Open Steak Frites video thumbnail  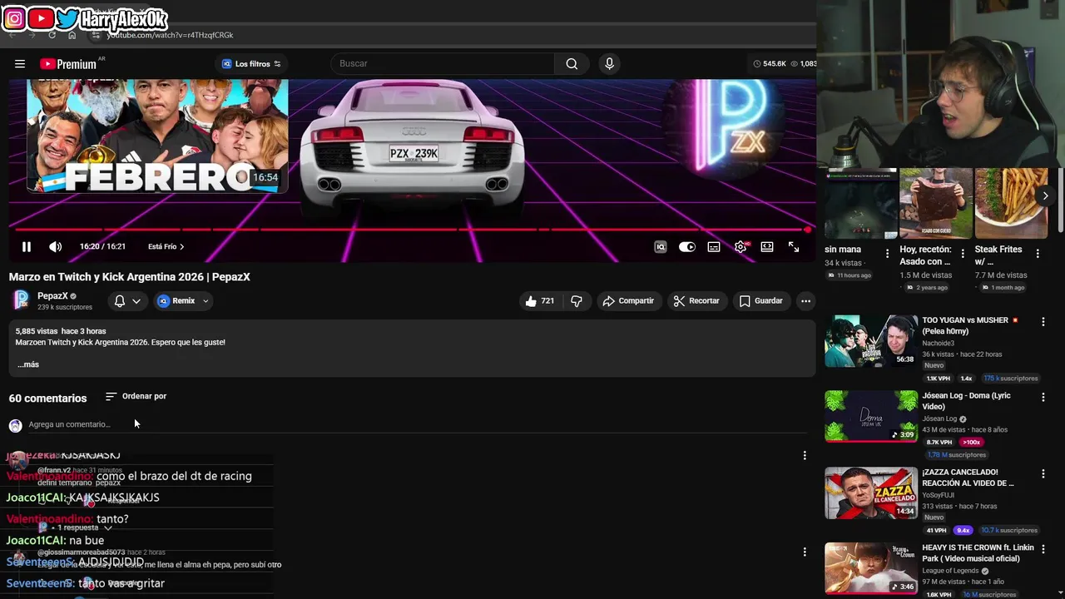(1011, 203)
